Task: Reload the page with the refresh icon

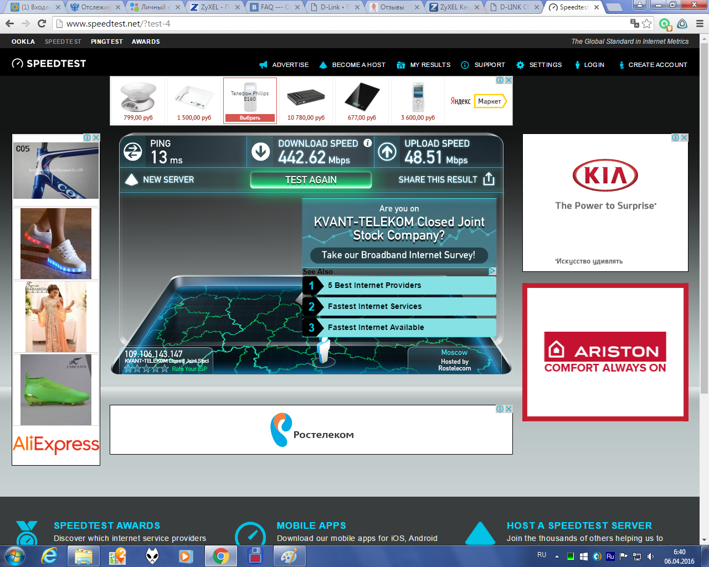Action: click(42, 24)
